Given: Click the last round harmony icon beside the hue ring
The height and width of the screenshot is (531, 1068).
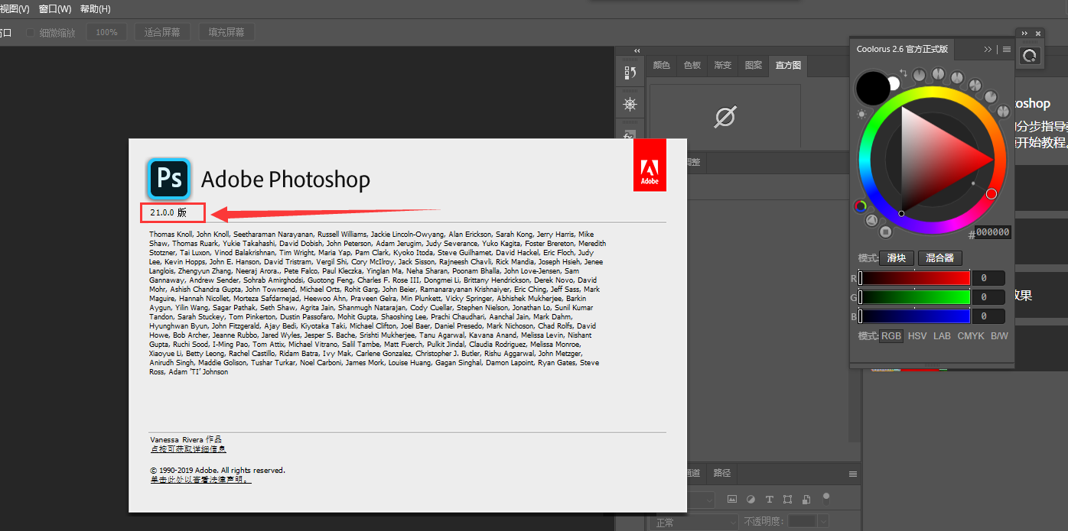Looking at the screenshot, I should pyautogui.click(x=1003, y=111).
